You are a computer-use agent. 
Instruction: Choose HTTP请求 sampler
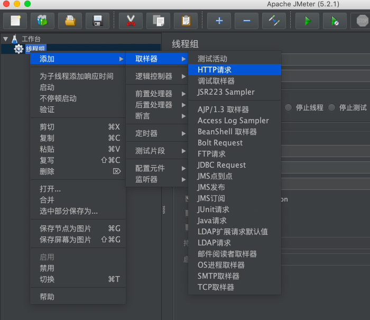[x=235, y=70]
